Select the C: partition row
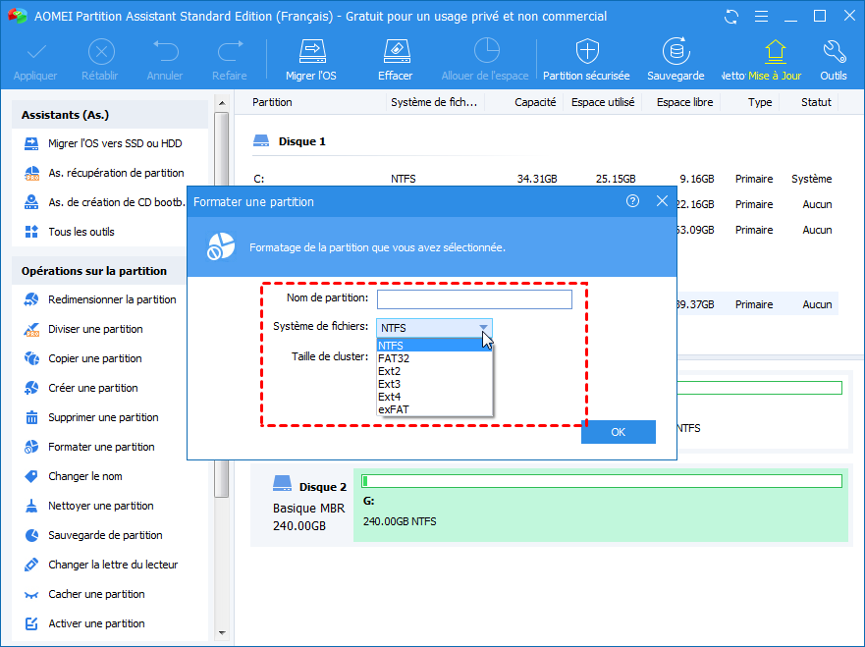 [x=545, y=180]
